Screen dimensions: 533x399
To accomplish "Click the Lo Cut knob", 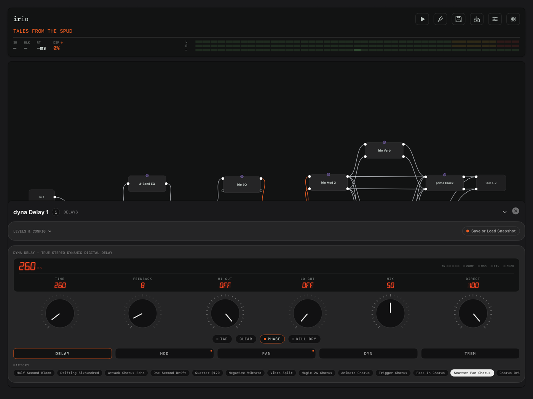I will click(308, 313).
